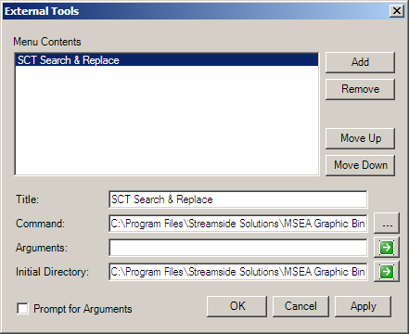Select SCT Search & Replace in Menu Contents
Screen dimensions: 409x334
(x=167, y=60)
